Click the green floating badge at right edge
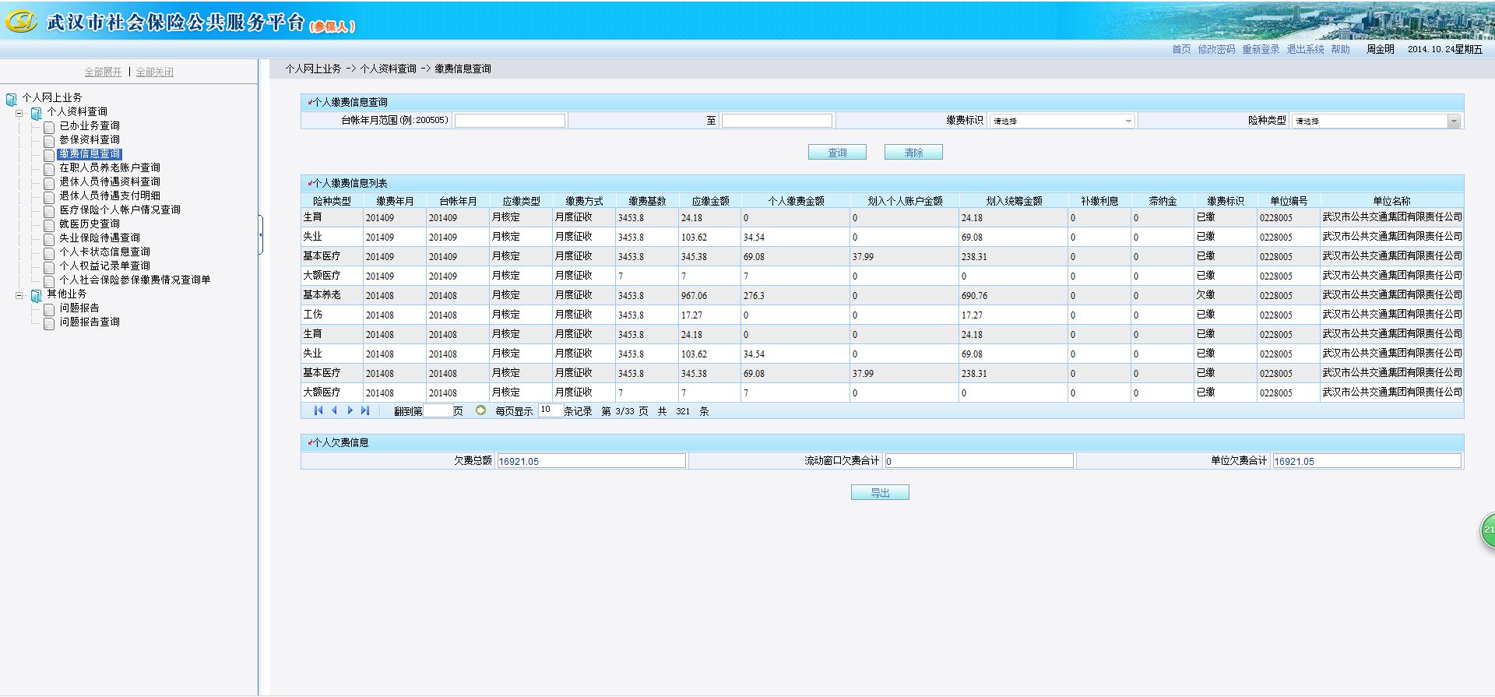Viewport: 1495px width, 697px height. point(1487,530)
